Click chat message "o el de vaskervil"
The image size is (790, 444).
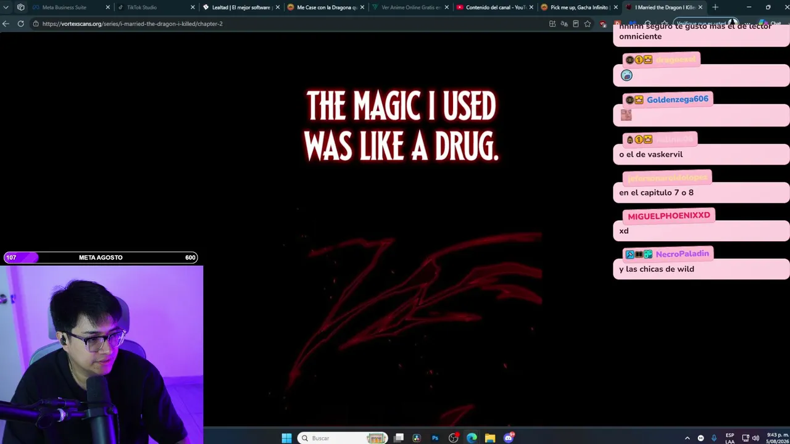coord(651,154)
